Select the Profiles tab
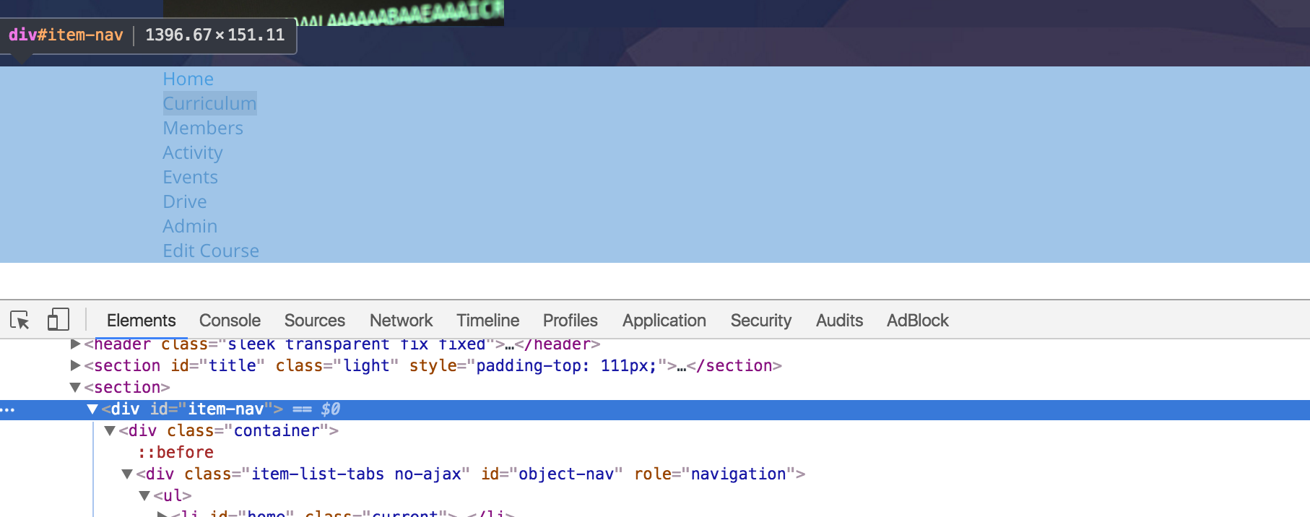Image resolution: width=1310 pixels, height=517 pixels. point(571,320)
